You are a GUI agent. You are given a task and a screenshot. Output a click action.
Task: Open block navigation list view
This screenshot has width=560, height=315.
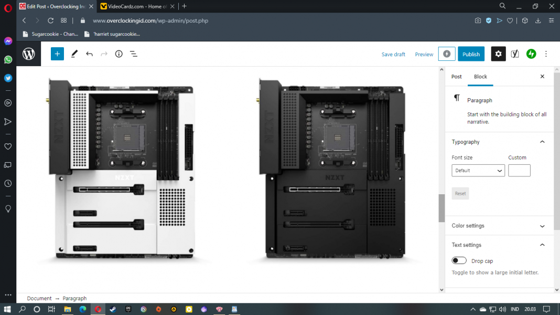tap(134, 54)
